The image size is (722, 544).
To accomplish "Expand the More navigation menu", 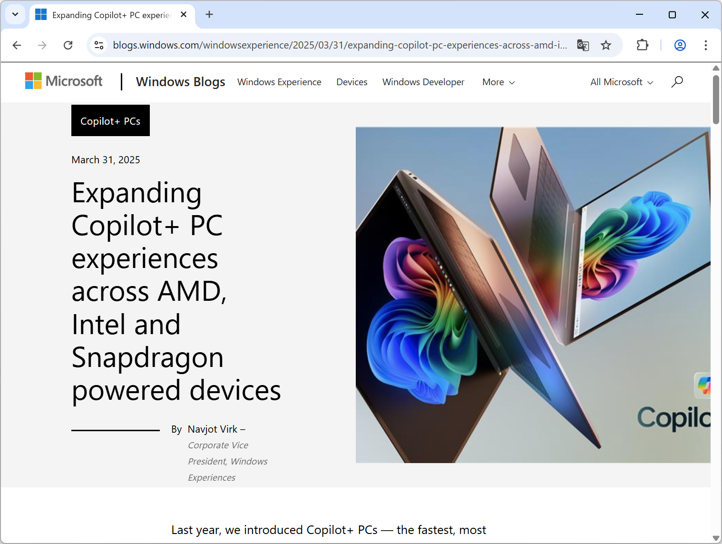I will coord(498,82).
